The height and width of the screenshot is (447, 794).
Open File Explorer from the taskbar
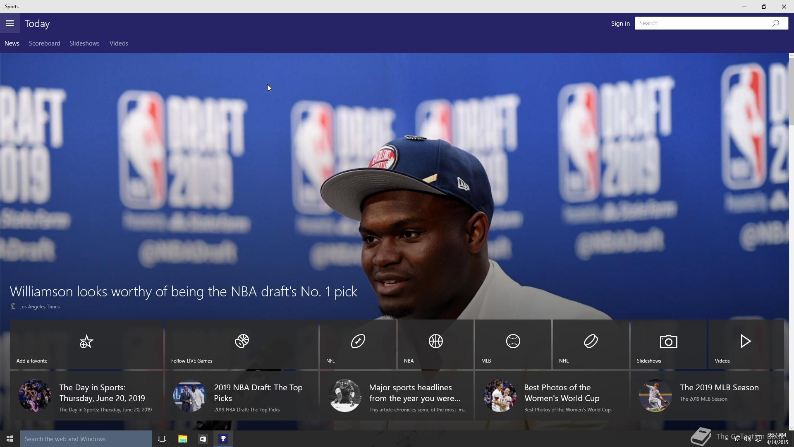(182, 439)
